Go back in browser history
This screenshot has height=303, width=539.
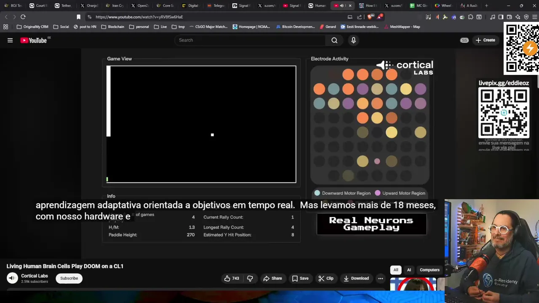click(6, 17)
